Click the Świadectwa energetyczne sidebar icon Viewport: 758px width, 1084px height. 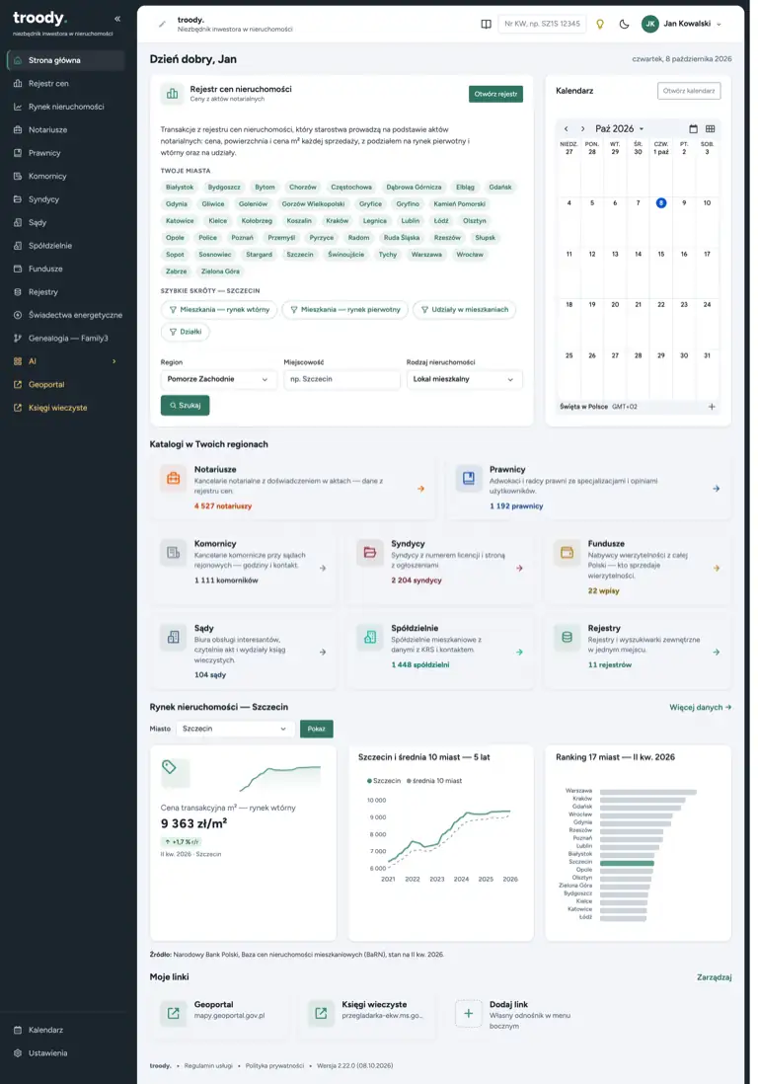pyautogui.click(x=18, y=315)
